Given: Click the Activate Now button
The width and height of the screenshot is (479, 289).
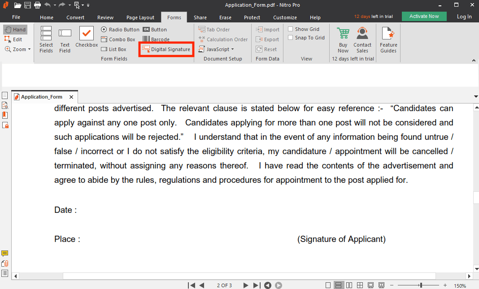Looking at the screenshot, I should pos(423,16).
